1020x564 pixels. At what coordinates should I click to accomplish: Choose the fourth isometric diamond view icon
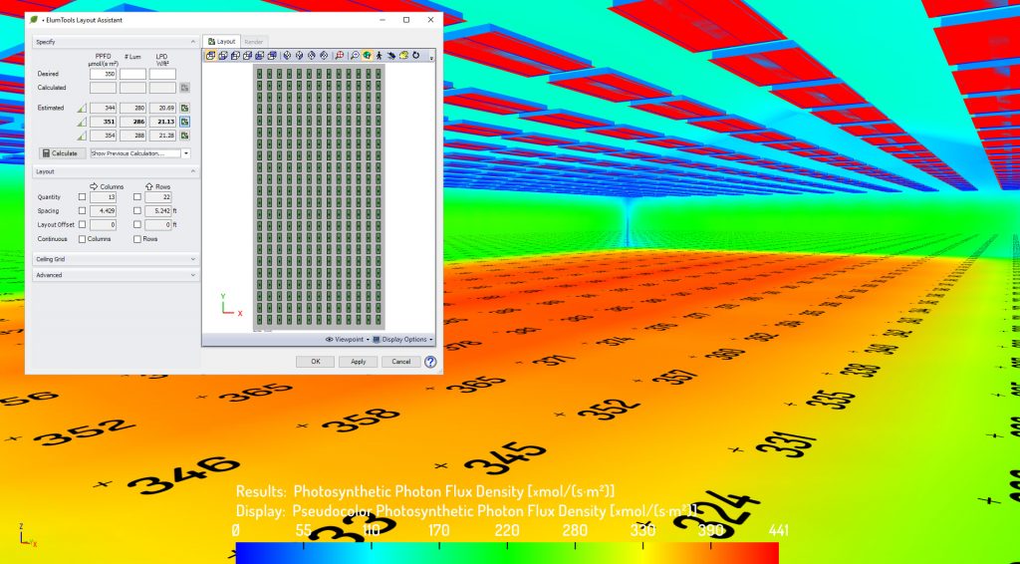click(324, 55)
